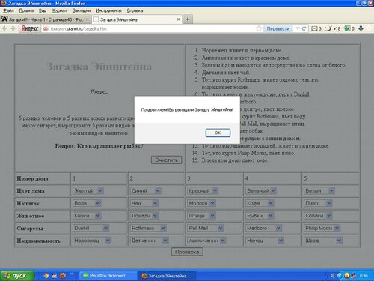Open the cigarettes dropdown showing Marlboro

point(263,228)
